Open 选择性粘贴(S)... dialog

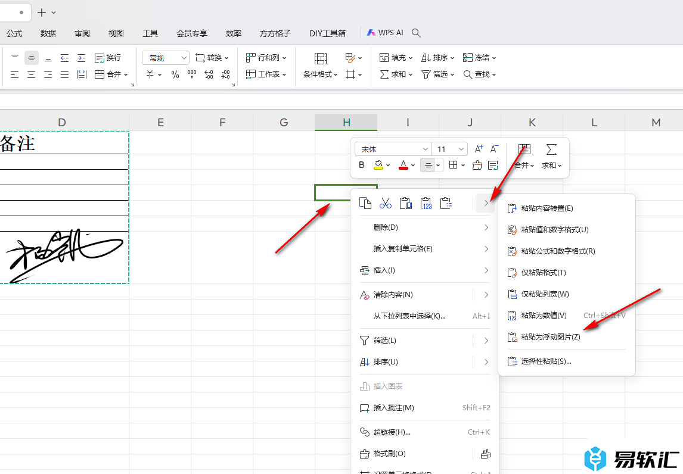click(x=566, y=361)
